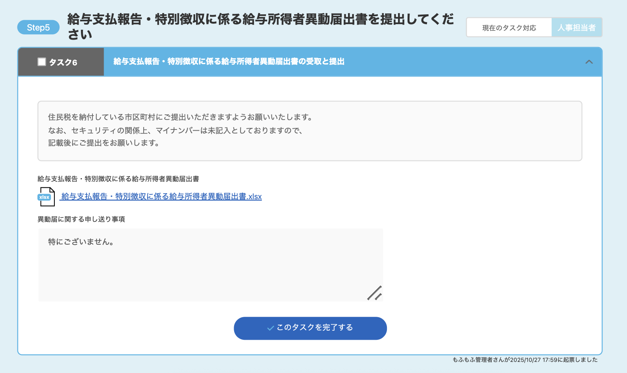The height and width of the screenshot is (373, 627).
Task: Click the line 記載後にご提出をお願いします
Action: pyautogui.click(x=104, y=143)
